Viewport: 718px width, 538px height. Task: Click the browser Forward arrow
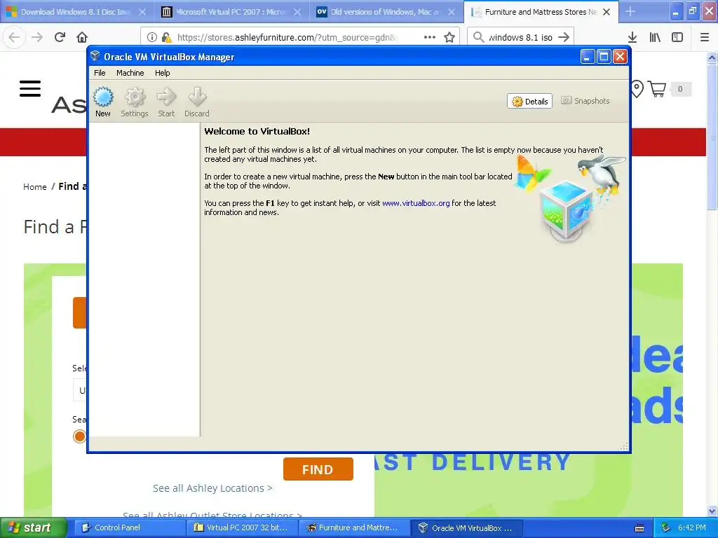pos(37,37)
